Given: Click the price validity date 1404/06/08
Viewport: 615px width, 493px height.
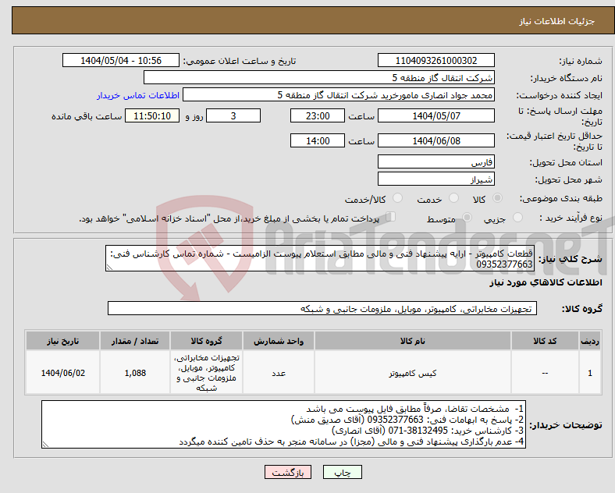Looking at the screenshot, I should point(436,140).
